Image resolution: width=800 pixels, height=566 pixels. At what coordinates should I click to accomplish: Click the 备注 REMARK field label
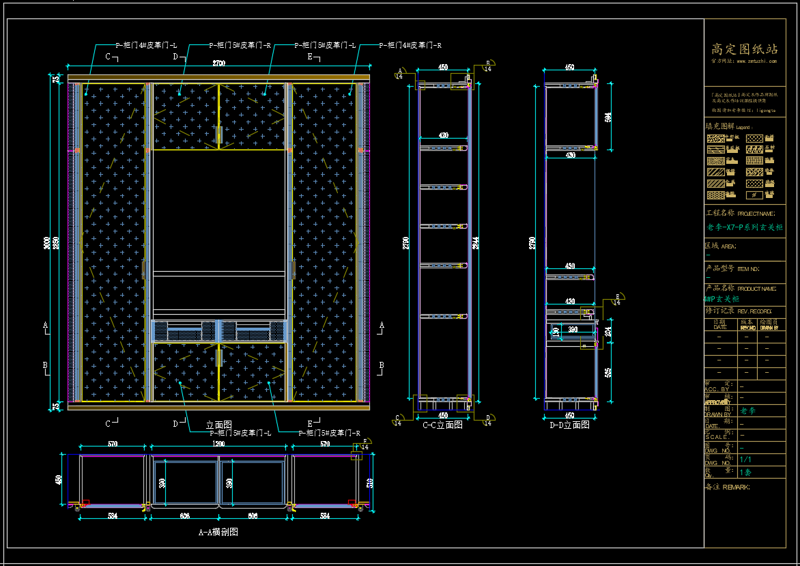[726, 487]
